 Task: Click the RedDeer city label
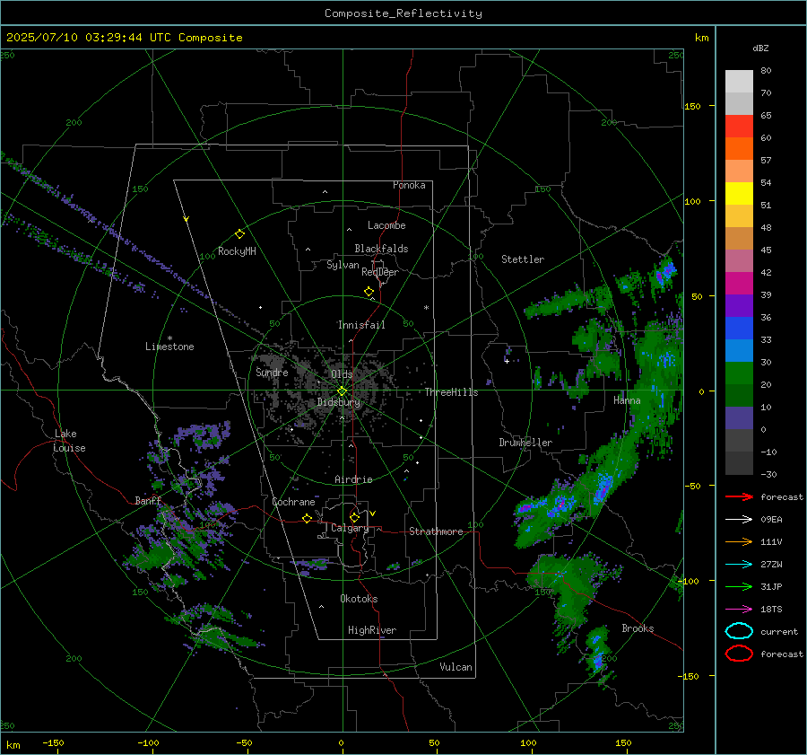point(380,272)
